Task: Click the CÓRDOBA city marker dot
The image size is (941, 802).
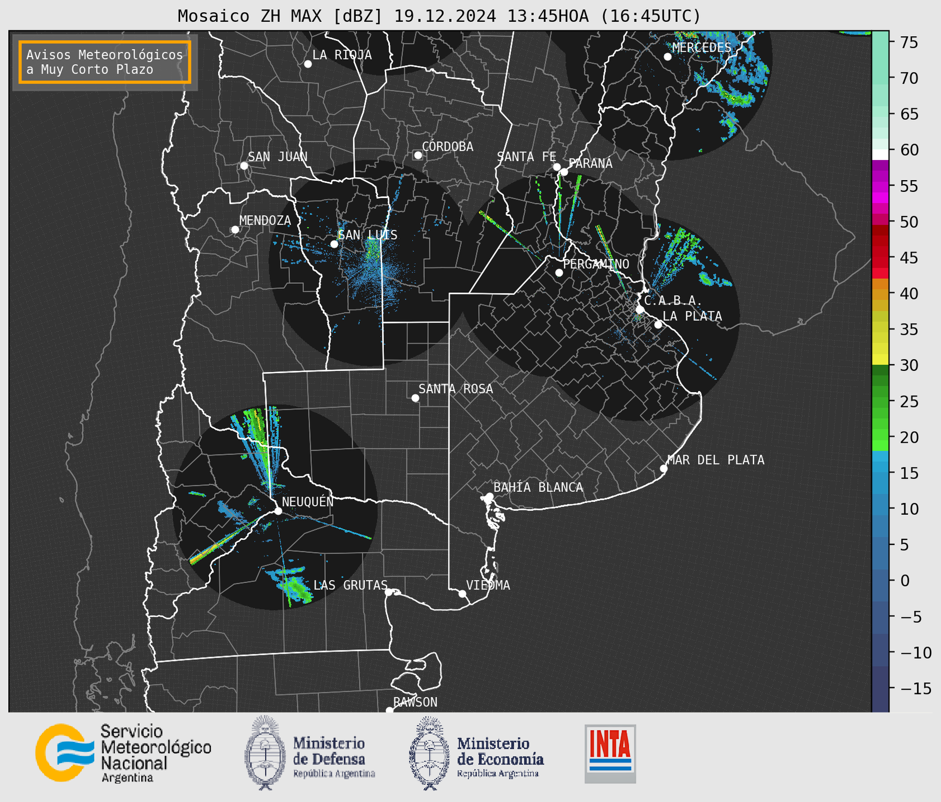Action: click(x=418, y=155)
